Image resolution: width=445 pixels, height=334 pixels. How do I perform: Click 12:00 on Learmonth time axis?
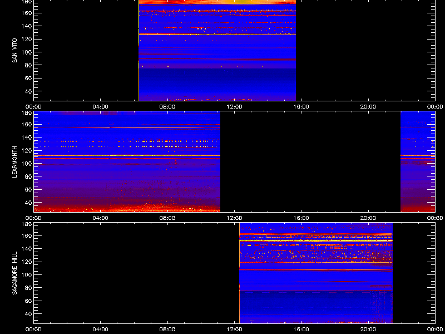234,218
